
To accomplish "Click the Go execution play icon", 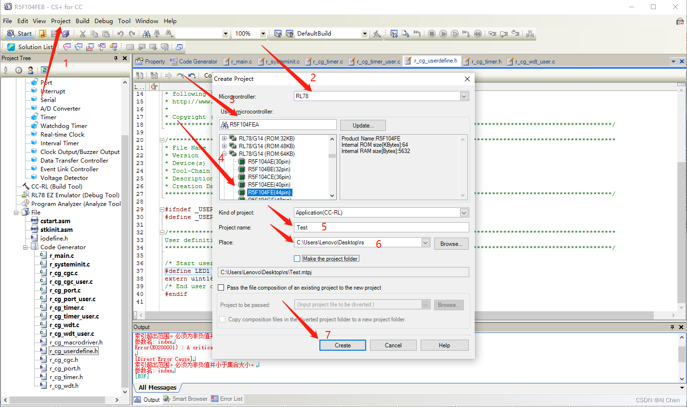I will pyautogui.click(x=443, y=34).
